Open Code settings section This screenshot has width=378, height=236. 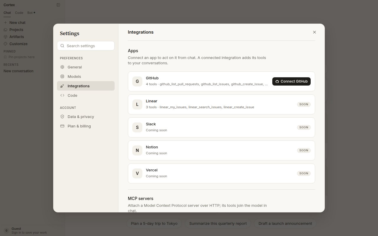coord(86,95)
